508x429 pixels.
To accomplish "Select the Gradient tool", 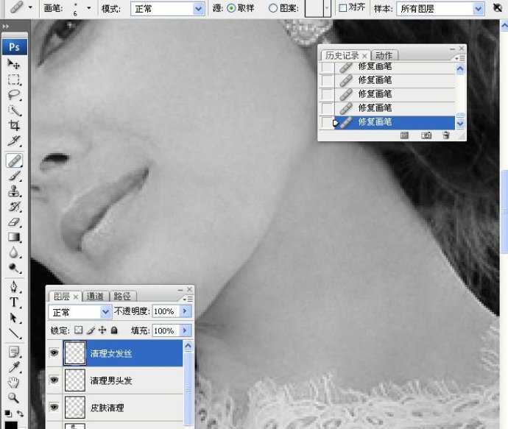I will pyautogui.click(x=13, y=238).
